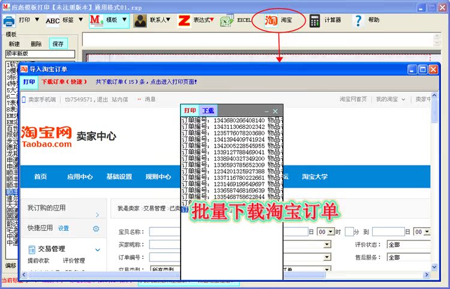The image size is (450, 289).
Task: Click the 共下载订单（15）条 print page link
Action: pyautogui.click(x=146, y=82)
